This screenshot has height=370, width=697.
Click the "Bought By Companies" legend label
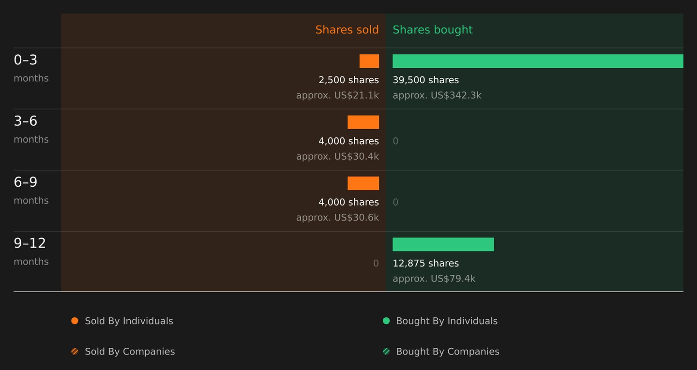pyautogui.click(x=448, y=352)
